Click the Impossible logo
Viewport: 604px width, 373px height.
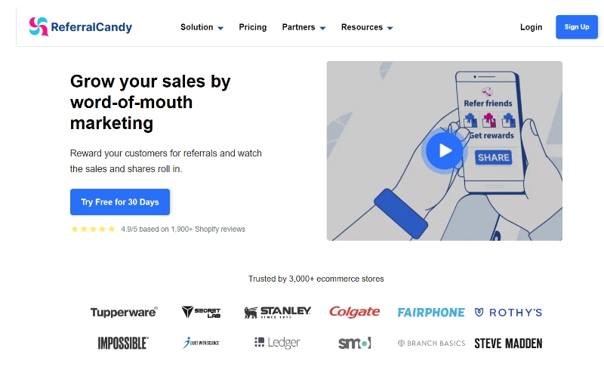pyautogui.click(x=123, y=343)
